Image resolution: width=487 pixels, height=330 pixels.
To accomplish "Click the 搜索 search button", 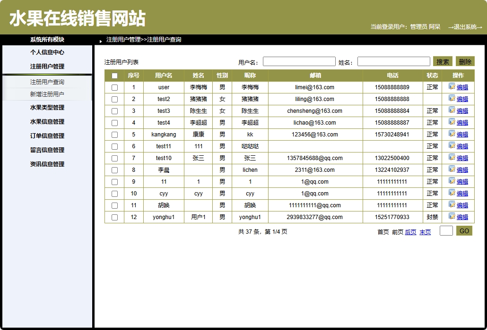I will [443, 61].
